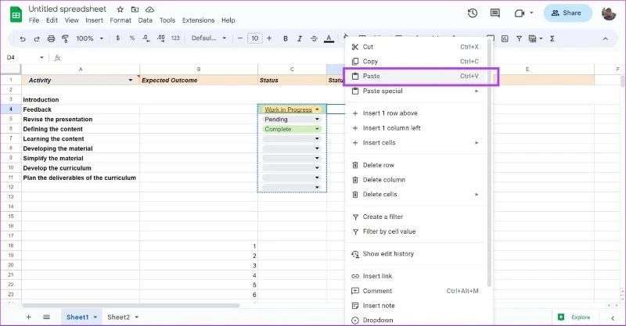Open the Name box D4 dropdown

tap(41, 57)
